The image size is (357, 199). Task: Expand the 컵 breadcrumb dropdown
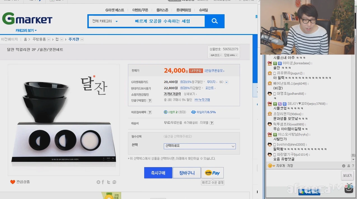click(x=62, y=39)
